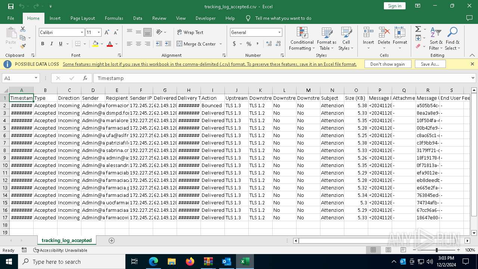The height and width of the screenshot is (269, 478).
Task: Click the Accounting dollar format icon
Action: click(234, 44)
